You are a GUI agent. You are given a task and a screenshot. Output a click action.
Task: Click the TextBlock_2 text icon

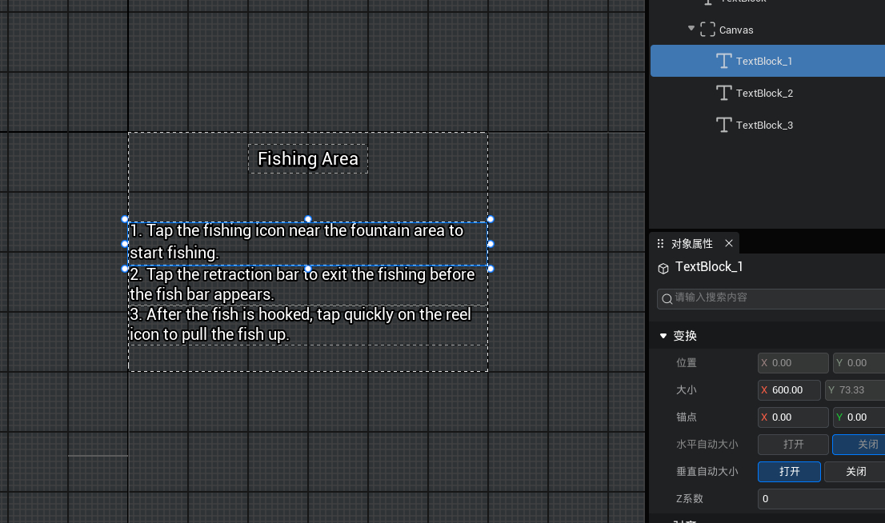point(723,93)
